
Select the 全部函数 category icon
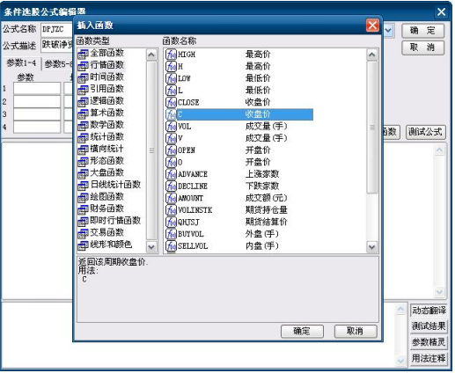pyautogui.click(x=83, y=54)
